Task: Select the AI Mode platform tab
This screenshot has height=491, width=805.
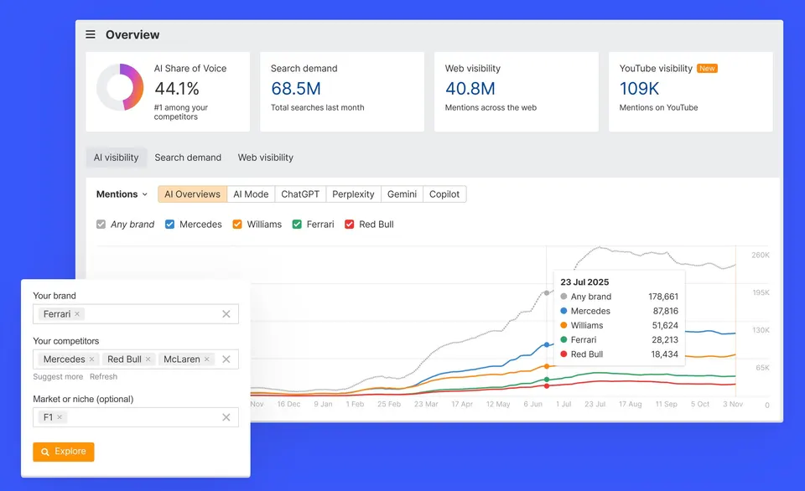Action: click(251, 194)
